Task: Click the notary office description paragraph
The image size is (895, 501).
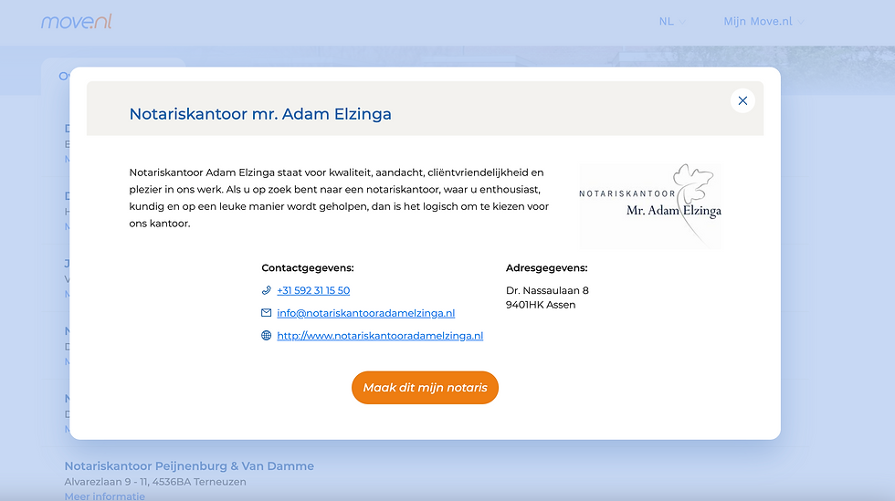Action: (x=339, y=198)
